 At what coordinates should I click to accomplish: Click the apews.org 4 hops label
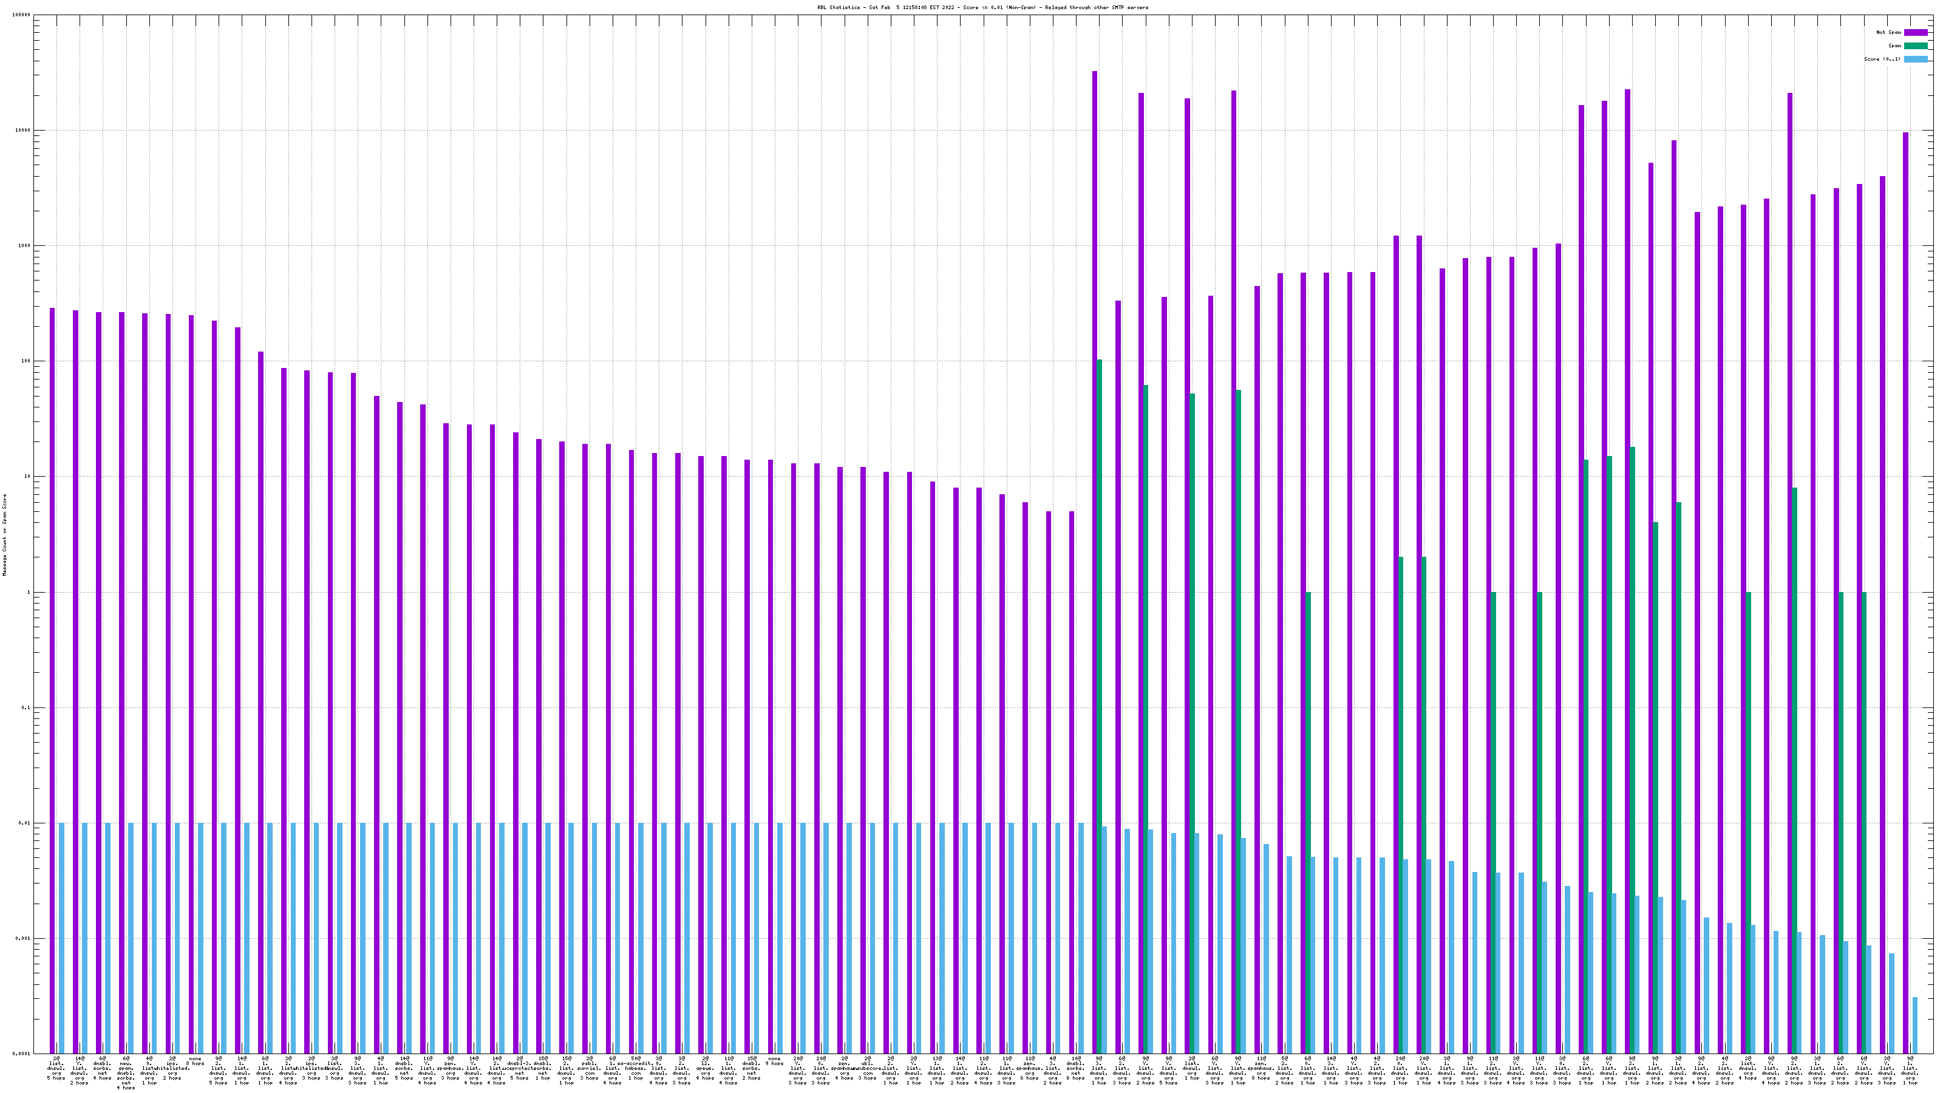[x=704, y=1069]
